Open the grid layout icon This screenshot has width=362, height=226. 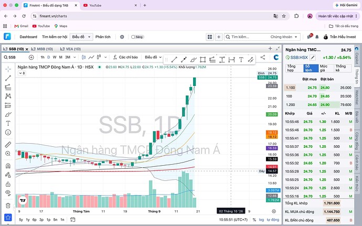click(x=210, y=37)
